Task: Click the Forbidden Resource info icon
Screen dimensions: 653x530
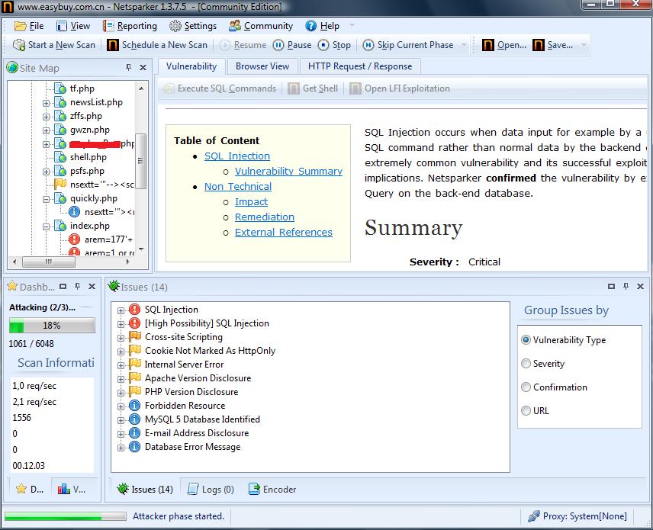Action: point(134,405)
